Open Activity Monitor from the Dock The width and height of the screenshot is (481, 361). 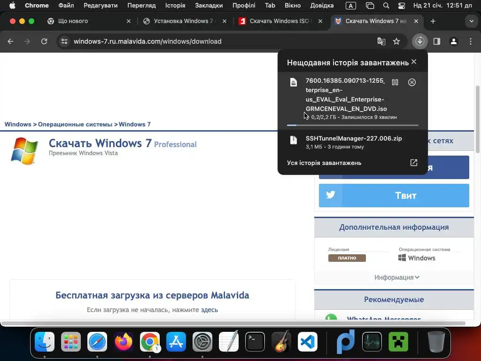(x=372, y=342)
